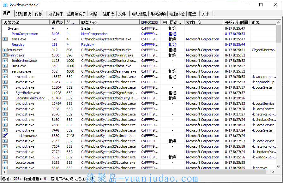Viewport: 283px width, 183px height.
Task: Click icon for svchost.exe PID 10424
Action: point(5,103)
